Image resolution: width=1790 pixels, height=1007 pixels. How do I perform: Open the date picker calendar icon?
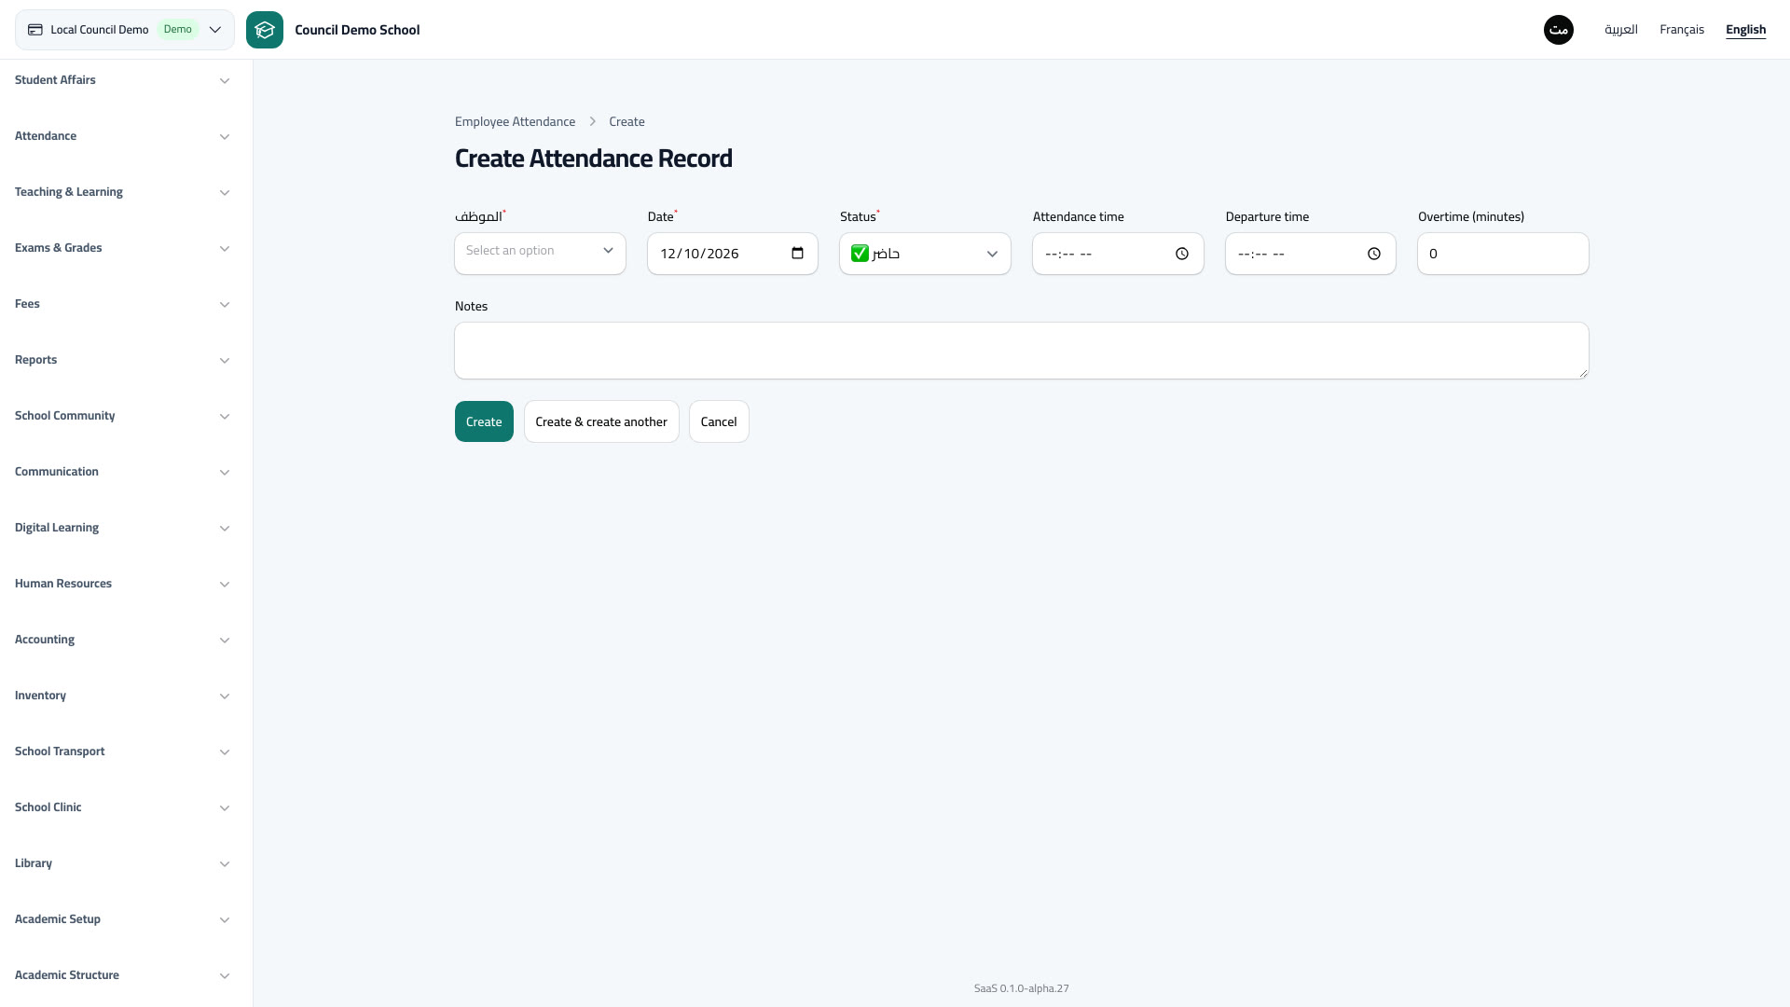[797, 254]
